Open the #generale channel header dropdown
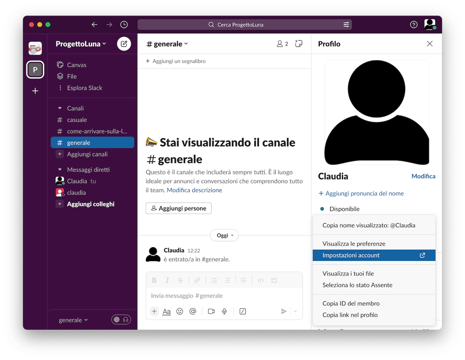 pyautogui.click(x=167, y=44)
